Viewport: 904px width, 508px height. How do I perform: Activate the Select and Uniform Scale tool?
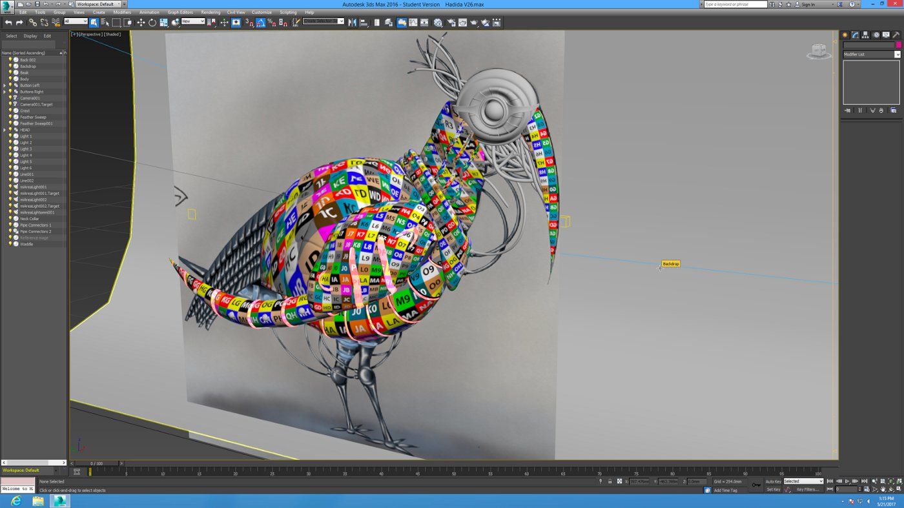164,23
